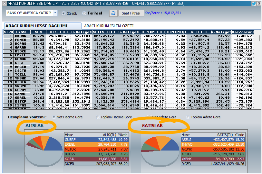262x174 pixels.
Task: Select the TCELL stock row
Action: [x=129, y=74]
